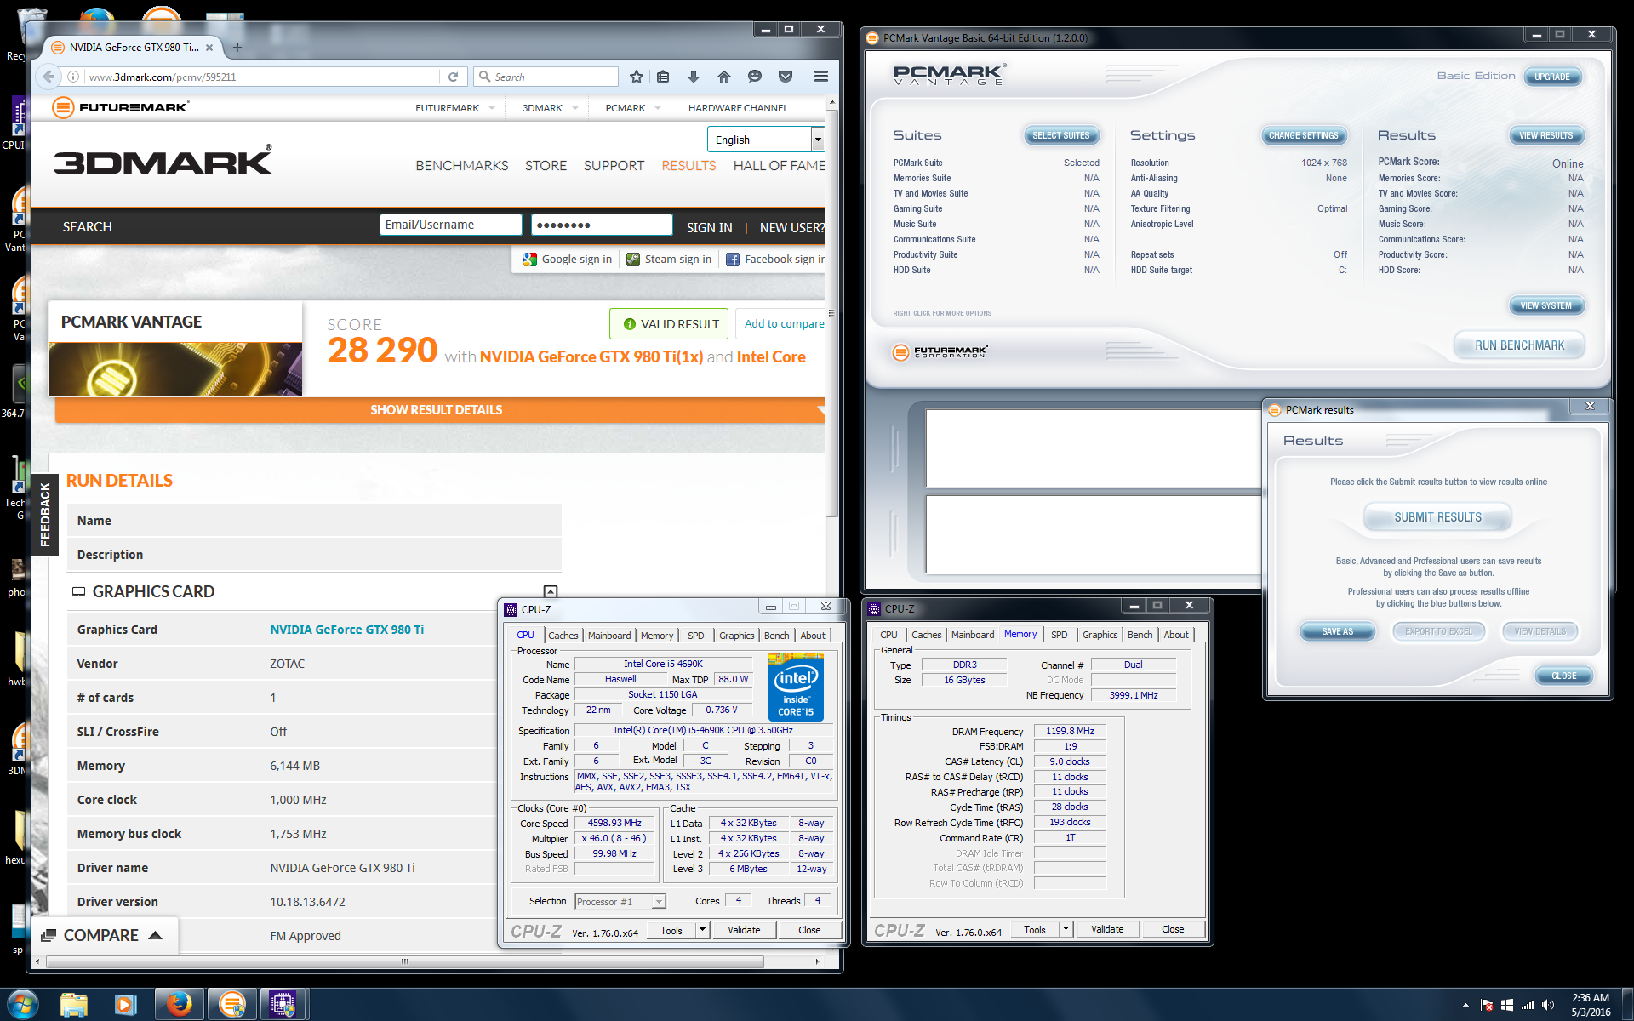Bookmark this page with the star icon
Viewport: 1634px width, 1021px height.
(637, 77)
